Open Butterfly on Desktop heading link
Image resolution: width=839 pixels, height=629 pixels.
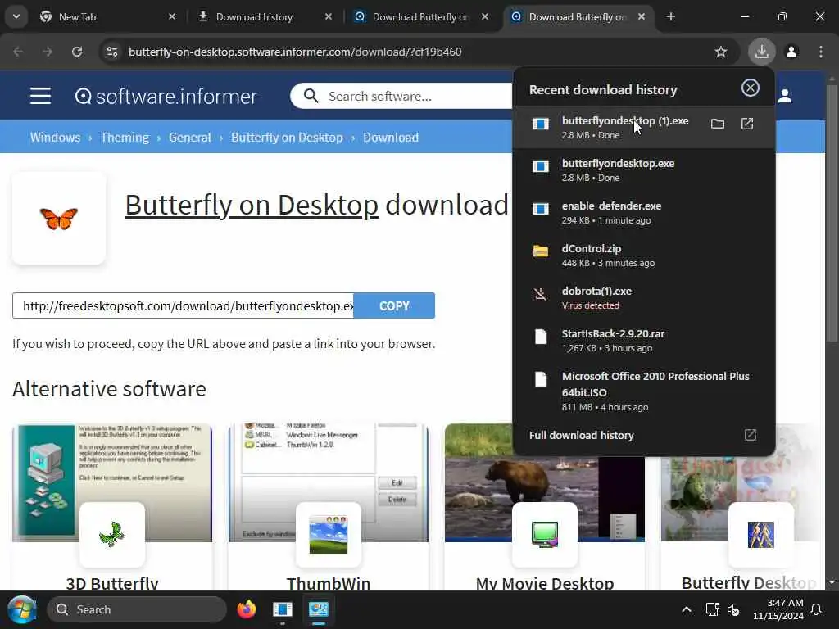click(252, 206)
